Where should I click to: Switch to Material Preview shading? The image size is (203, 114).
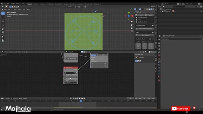[151, 9]
